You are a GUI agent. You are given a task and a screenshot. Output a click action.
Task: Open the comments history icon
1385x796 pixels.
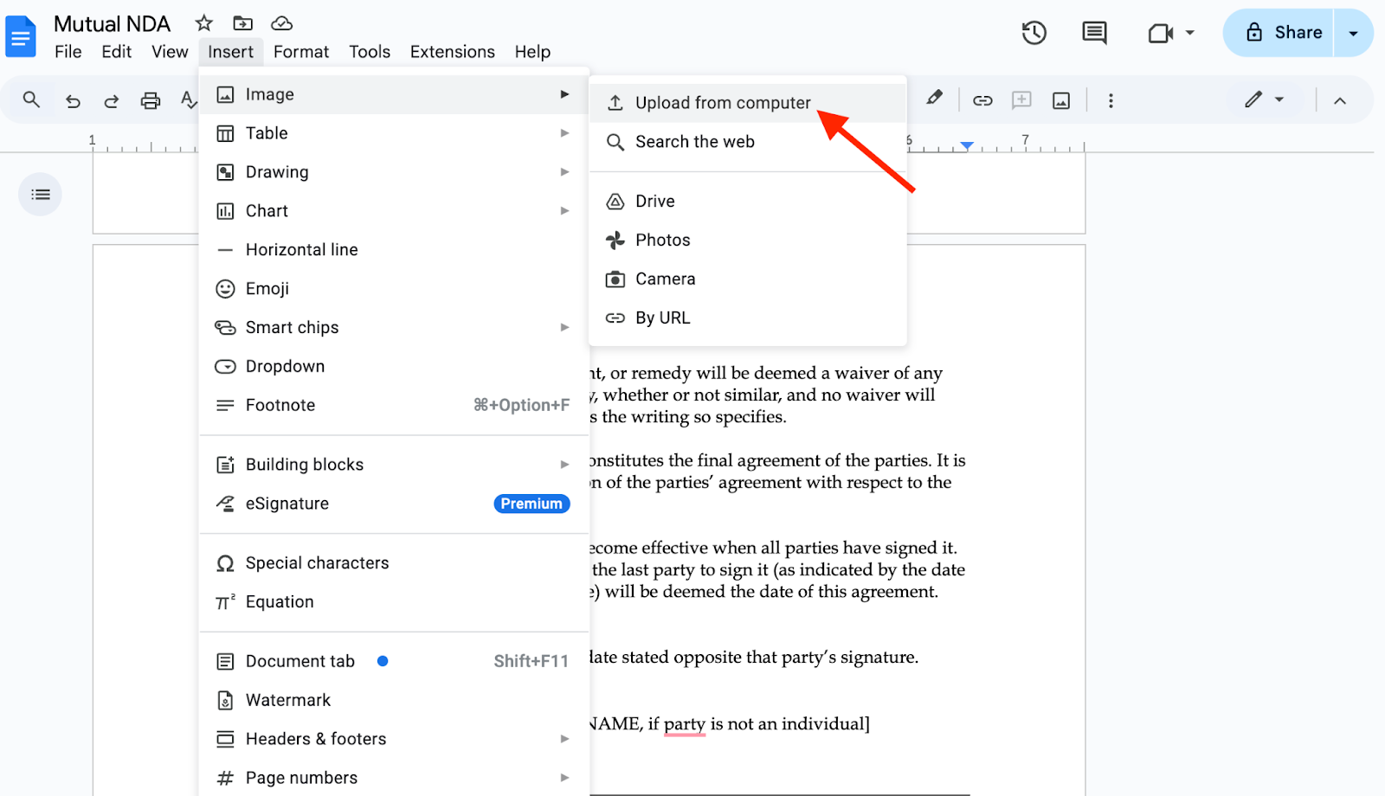pos(1094,33)
